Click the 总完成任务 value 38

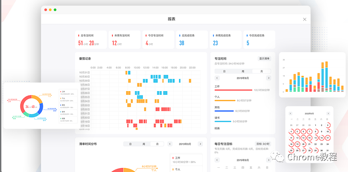pos(181,43)
